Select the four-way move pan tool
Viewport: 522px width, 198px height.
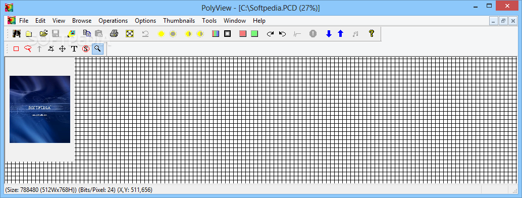(x=62, y=49)
